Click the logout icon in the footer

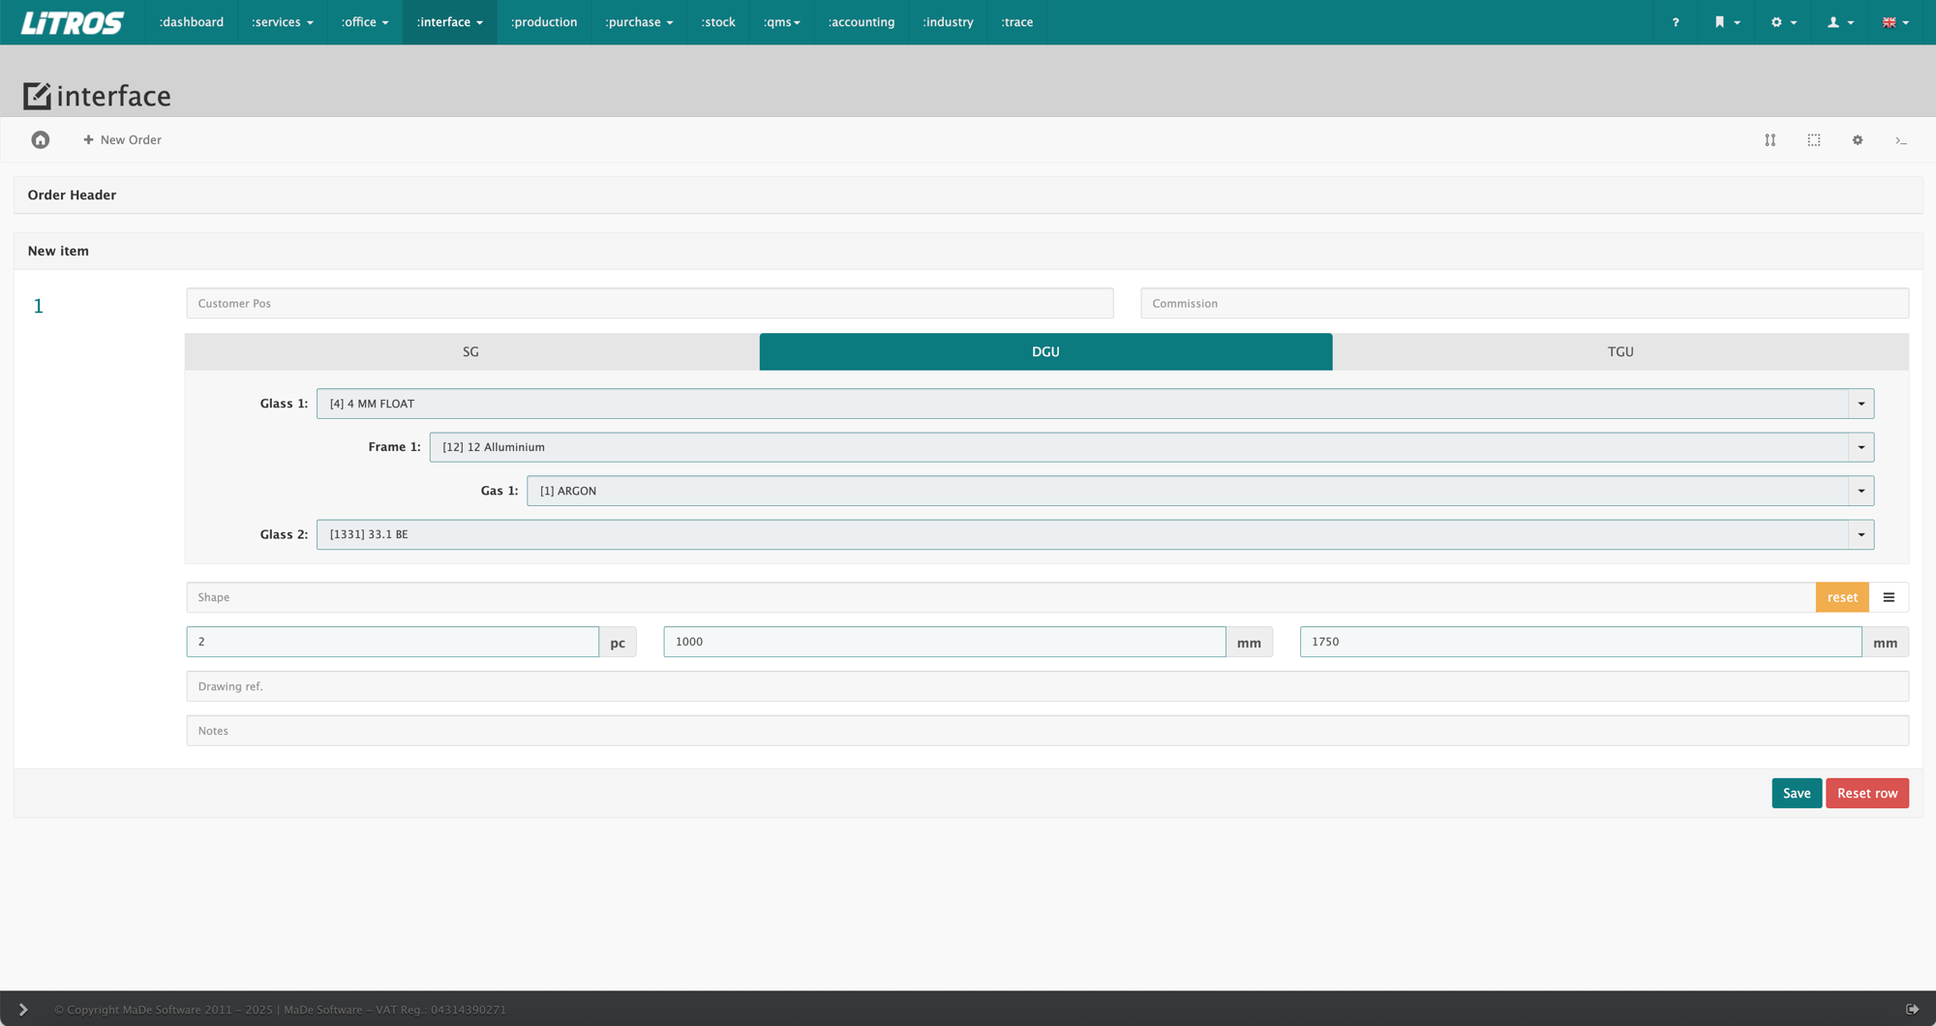click(1913, 1010)
